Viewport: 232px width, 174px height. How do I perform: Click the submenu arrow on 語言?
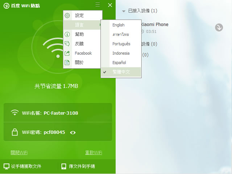click(100, 25)
